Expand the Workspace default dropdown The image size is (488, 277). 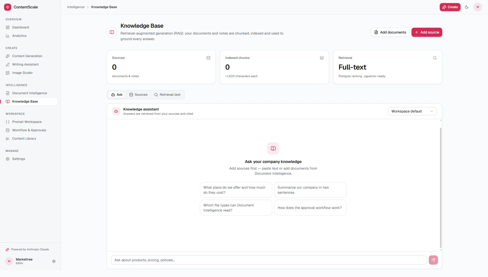click(412, 111)
